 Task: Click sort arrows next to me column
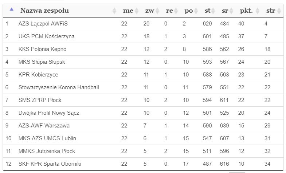(x=136, y=11)
